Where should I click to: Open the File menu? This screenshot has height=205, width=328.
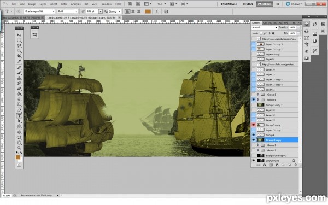(x=14, y=4)
